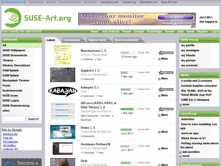The width and height of the screenshot is (221, 166).
Task: Click the Login link
Action: click(215, 31)
